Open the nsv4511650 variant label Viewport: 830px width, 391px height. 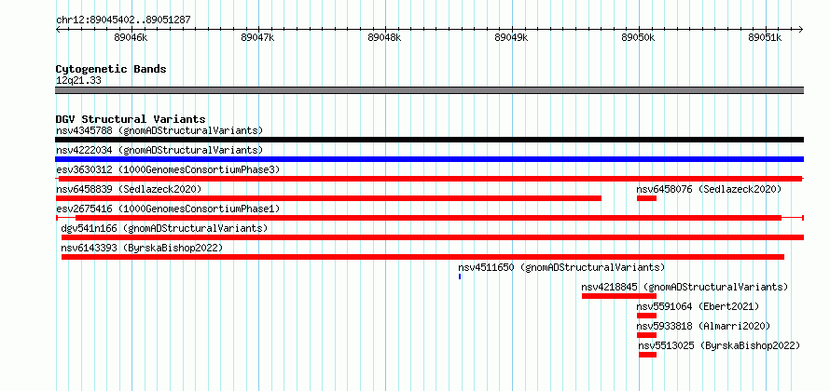pos(561,267)
